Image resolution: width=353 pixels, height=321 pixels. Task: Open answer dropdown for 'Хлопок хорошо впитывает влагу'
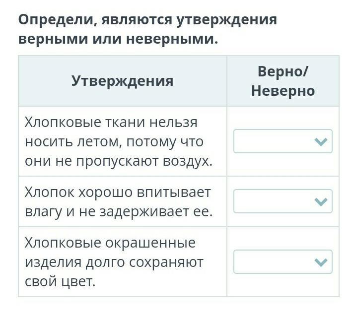point(283,201)
